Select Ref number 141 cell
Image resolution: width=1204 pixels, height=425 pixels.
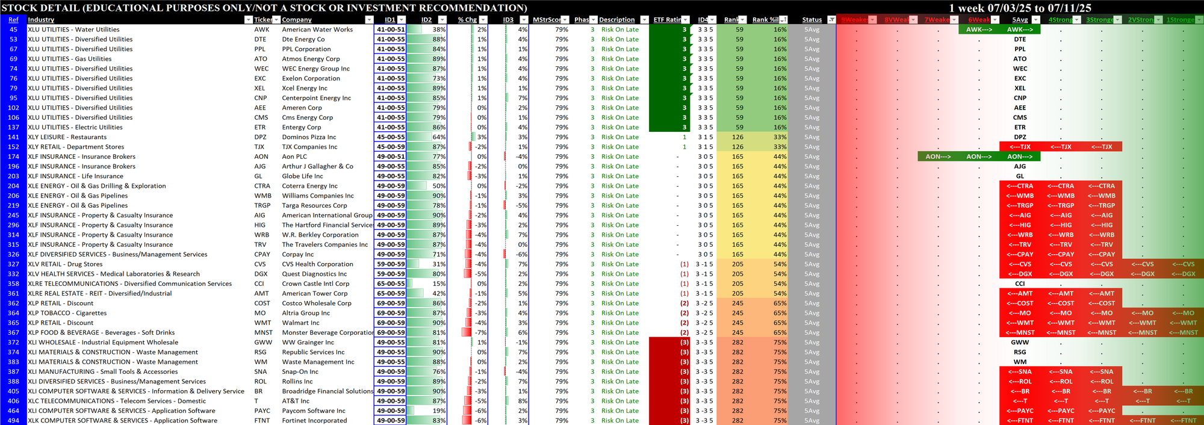click(13, 137)
